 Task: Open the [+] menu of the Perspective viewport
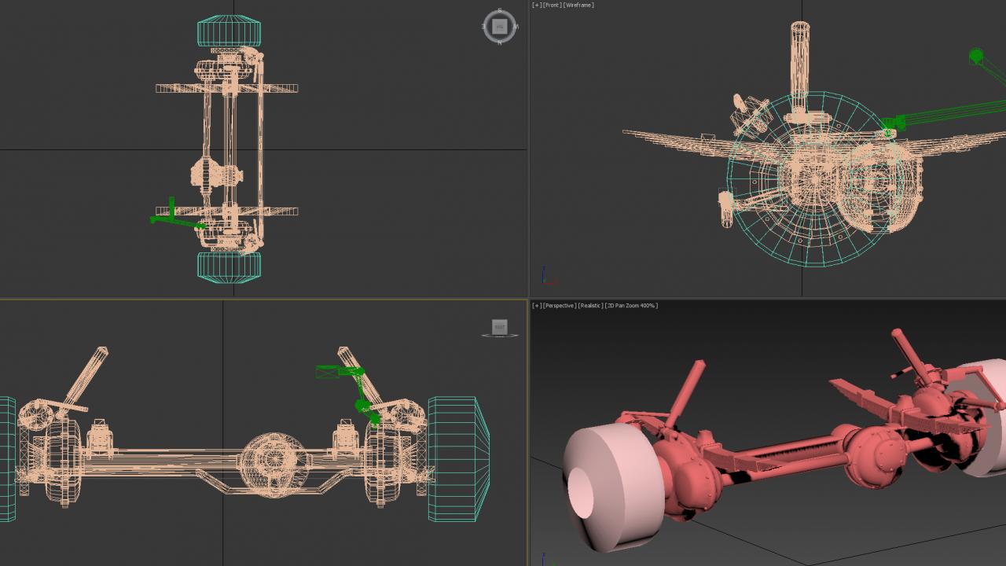537,306
